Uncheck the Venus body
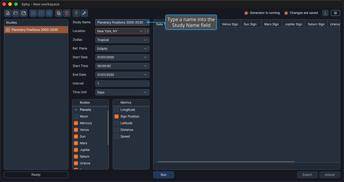The image size is (344, 182). [76, 130]
